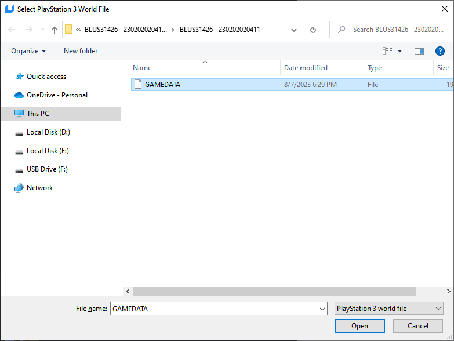Click the Open button

[359, 326]
